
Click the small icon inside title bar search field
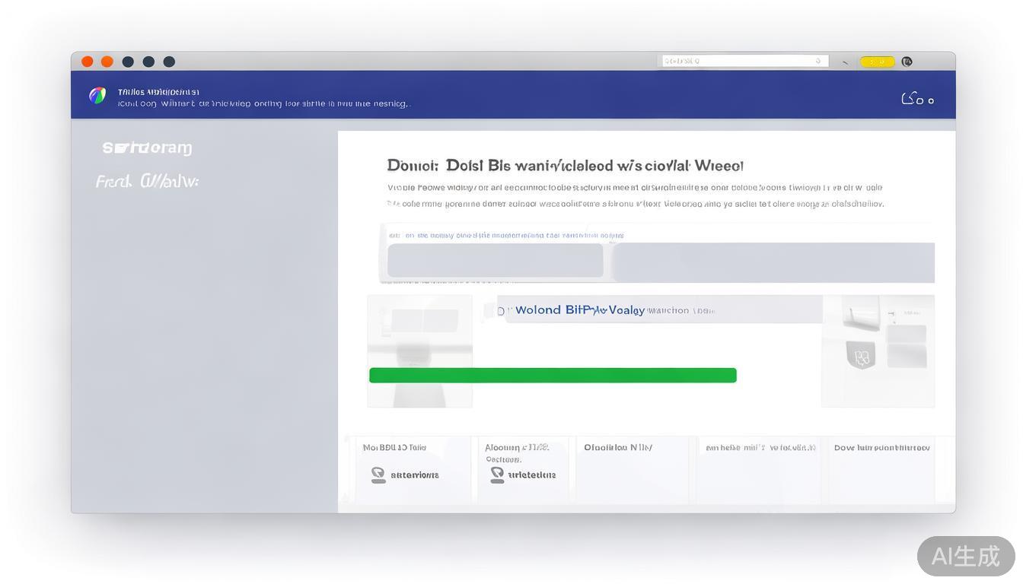point(818,61)
